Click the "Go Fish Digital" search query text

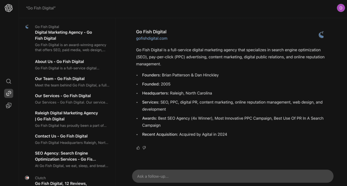tap(41, 8)
